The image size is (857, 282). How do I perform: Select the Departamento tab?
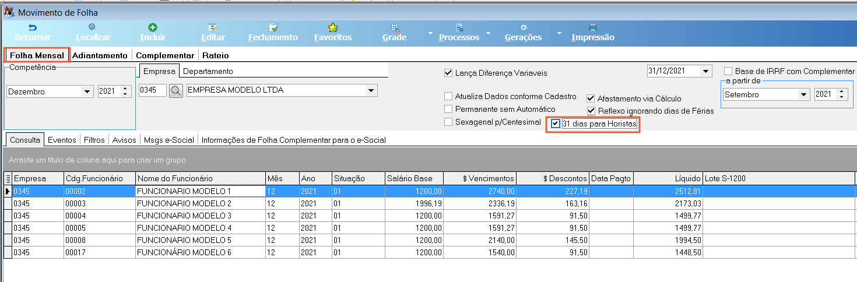[208, 71]
